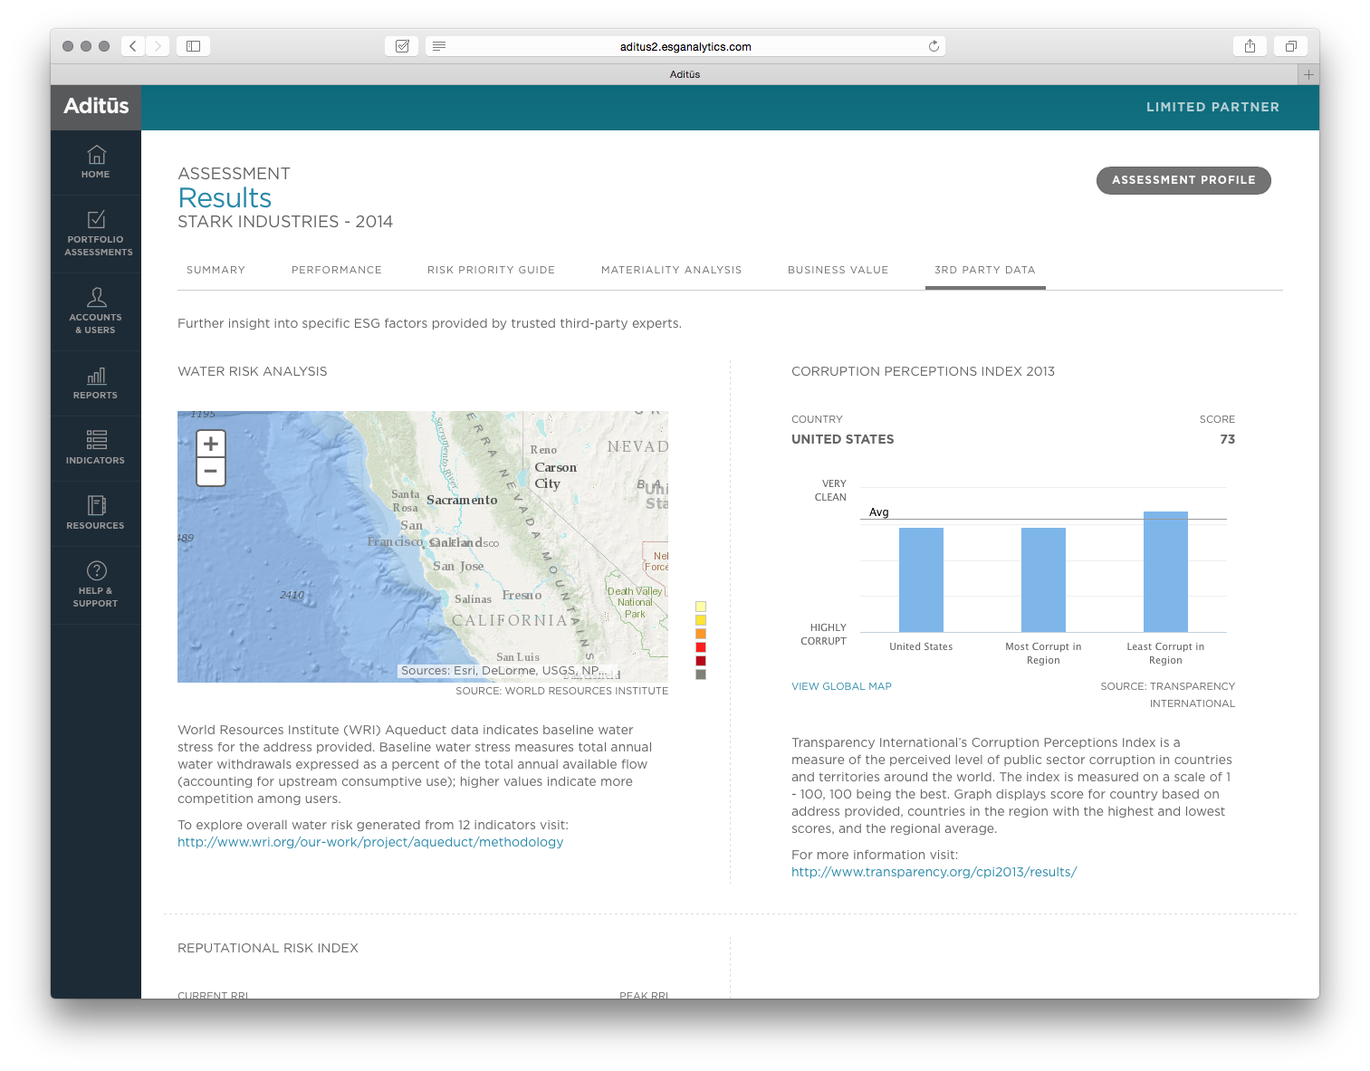
Task: Toggle the browser sidebar button
Action: [x=193, y=46]
